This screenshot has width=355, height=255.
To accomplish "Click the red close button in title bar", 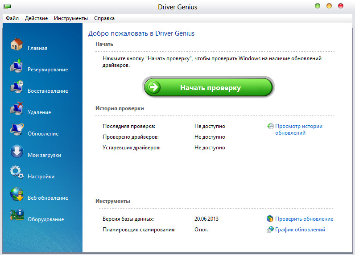I will (341, 6).
